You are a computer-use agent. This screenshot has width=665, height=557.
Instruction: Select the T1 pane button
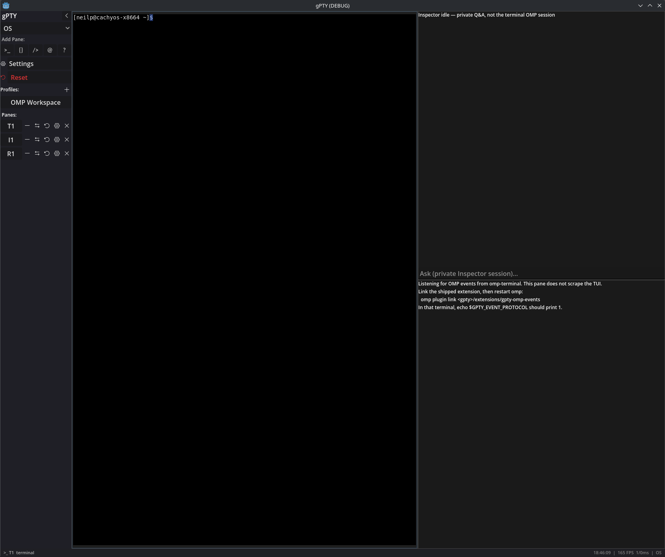11,126
